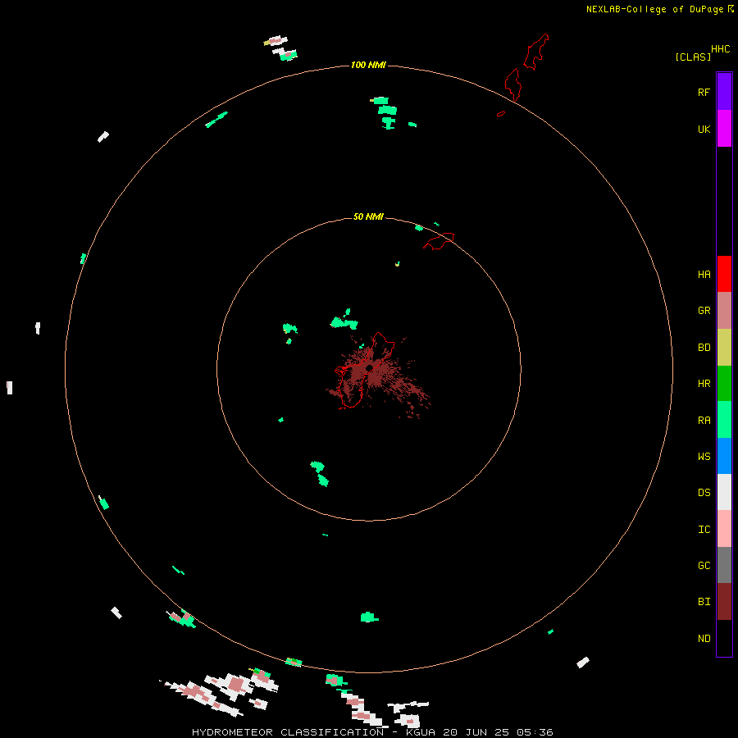Click the WS blue legend swatch
The width and height of the screenshot is (738, 738).
724,456
